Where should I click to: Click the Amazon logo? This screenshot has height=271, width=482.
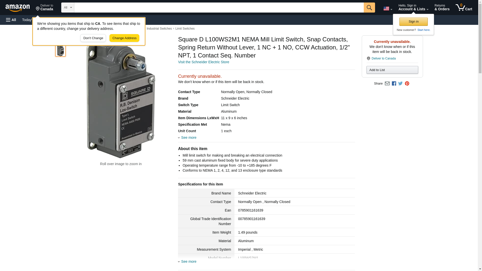click(x=18, y=8)
